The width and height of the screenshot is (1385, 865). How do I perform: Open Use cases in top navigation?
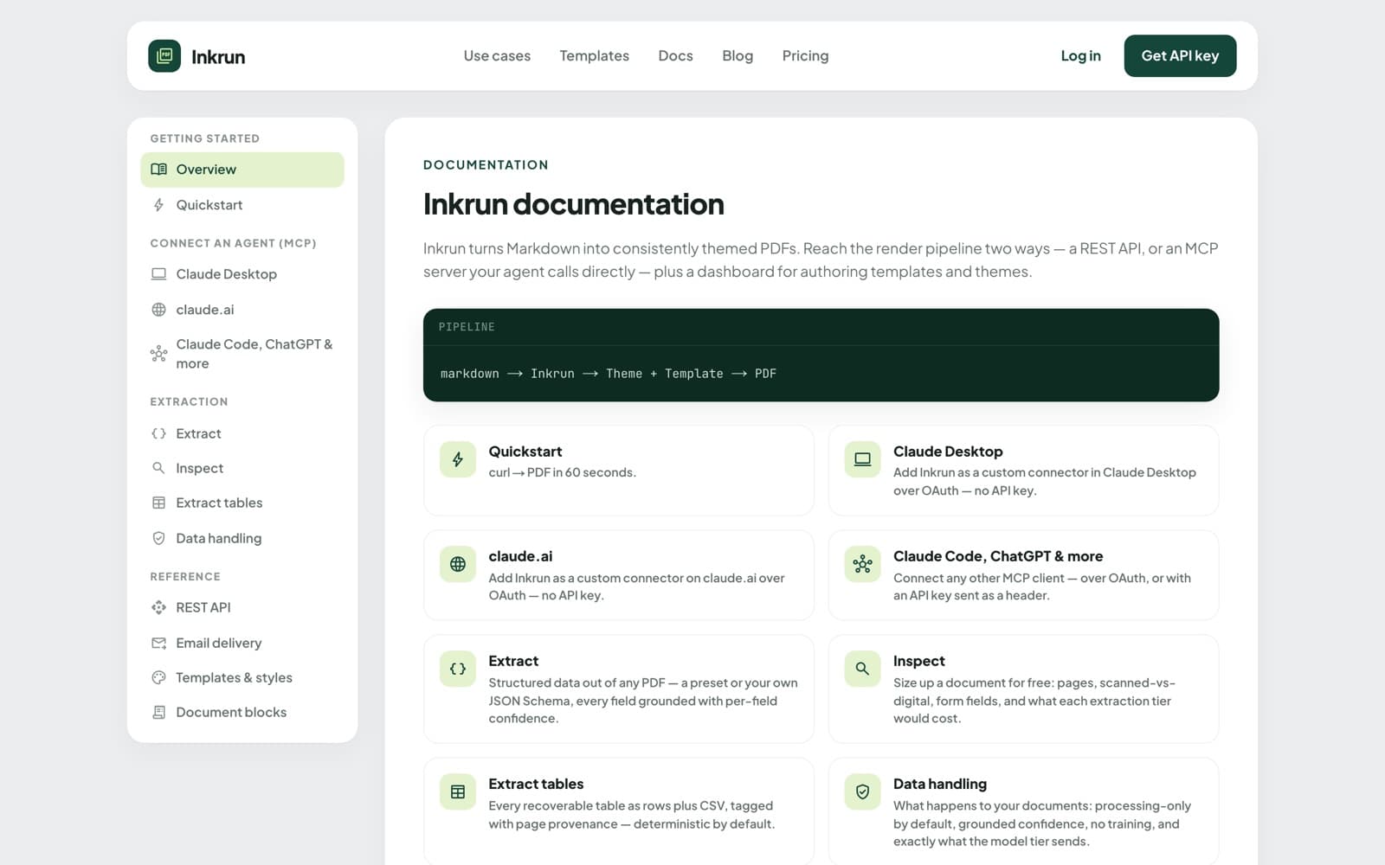497,56
